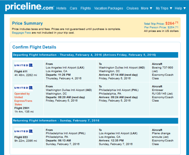Click the Departing Flight Information header bar

pyautogui.click(x=95, y=55)
